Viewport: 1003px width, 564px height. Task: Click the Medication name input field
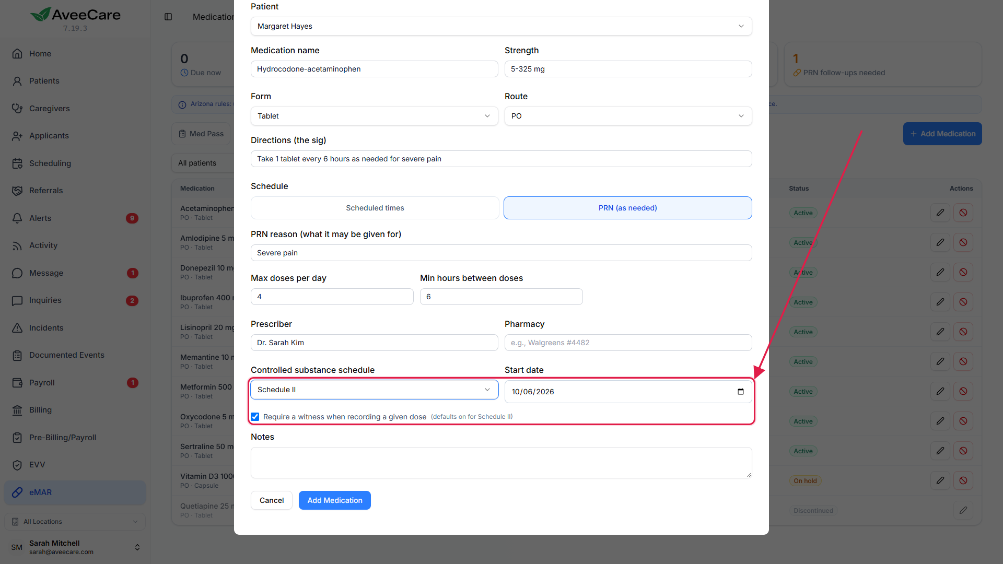(x=375, y=69)
